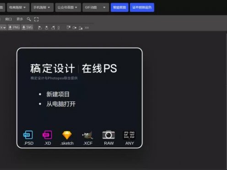The width and height of the screenshot is (227, 170).
Task: Click the align top edges icon
Action: [x=69, y=27]
